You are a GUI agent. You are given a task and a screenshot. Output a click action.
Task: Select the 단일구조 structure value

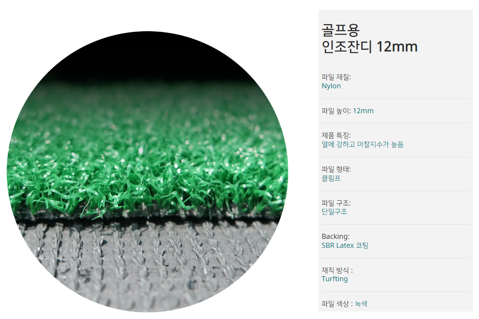[x=334, y=212]
